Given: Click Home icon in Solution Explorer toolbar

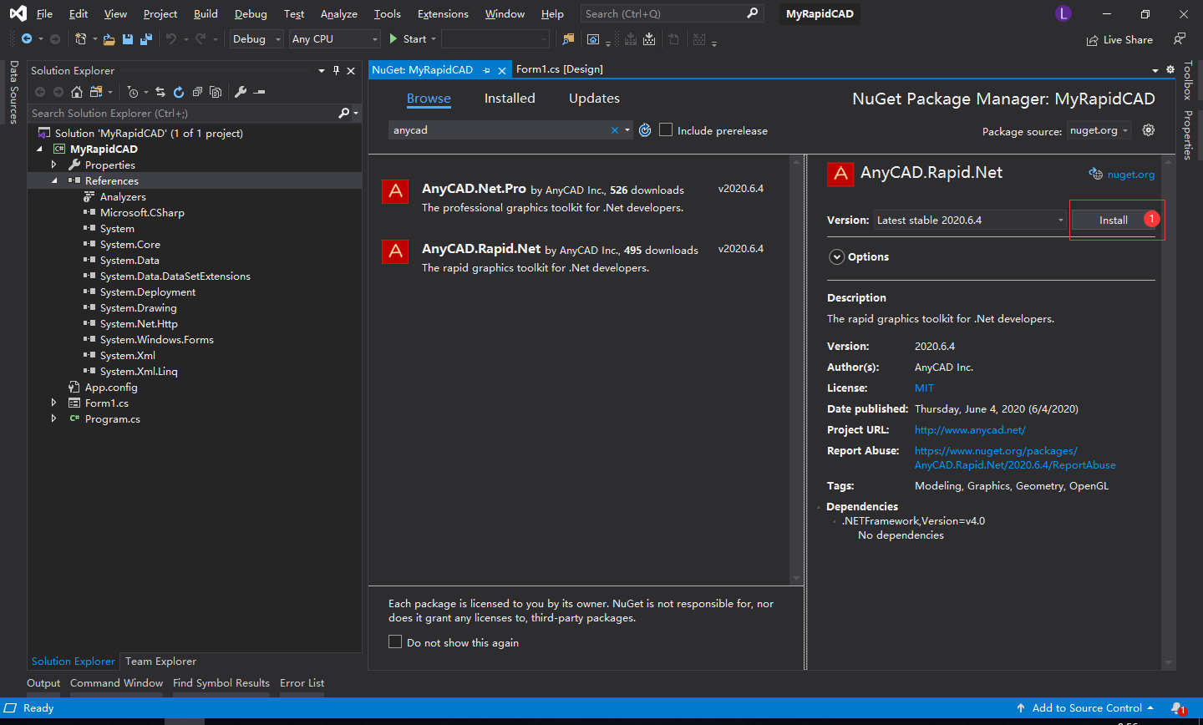Looking at the screenshot, I should [x=77, y=92].
